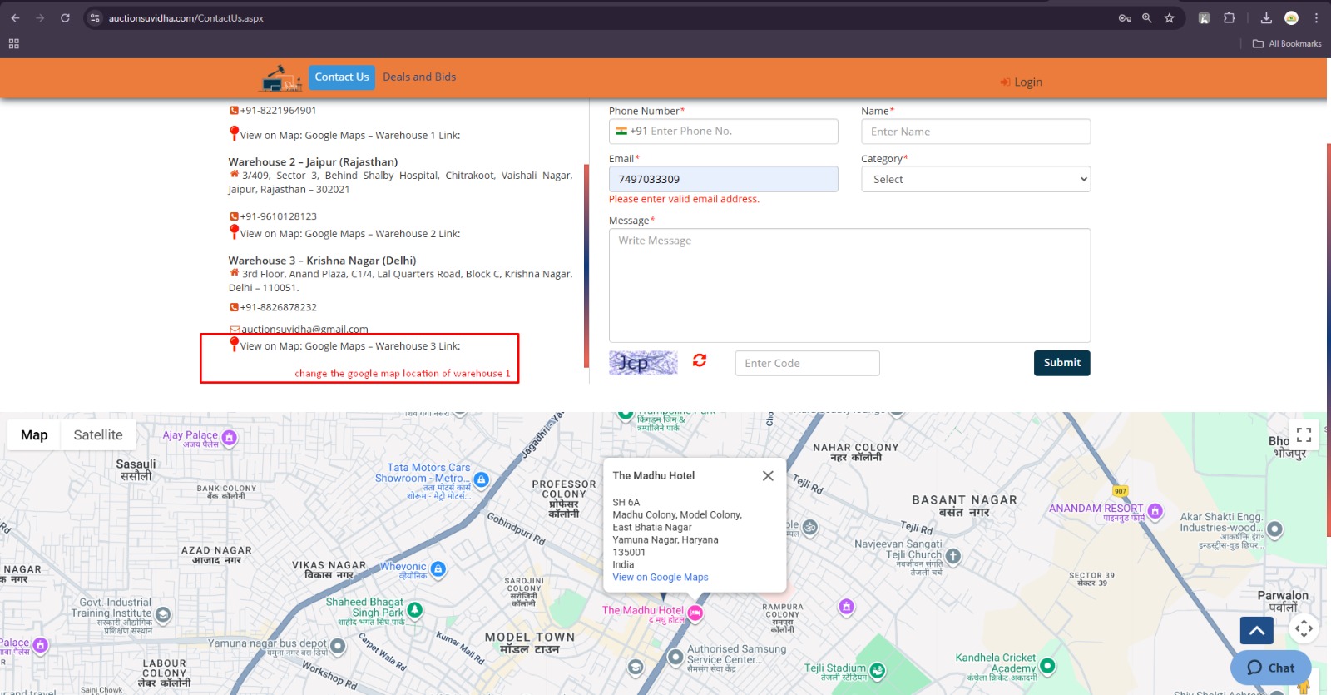The image size is (1331, 695).
Task: Refresh the captcha code image
Action: click(699, 360)
